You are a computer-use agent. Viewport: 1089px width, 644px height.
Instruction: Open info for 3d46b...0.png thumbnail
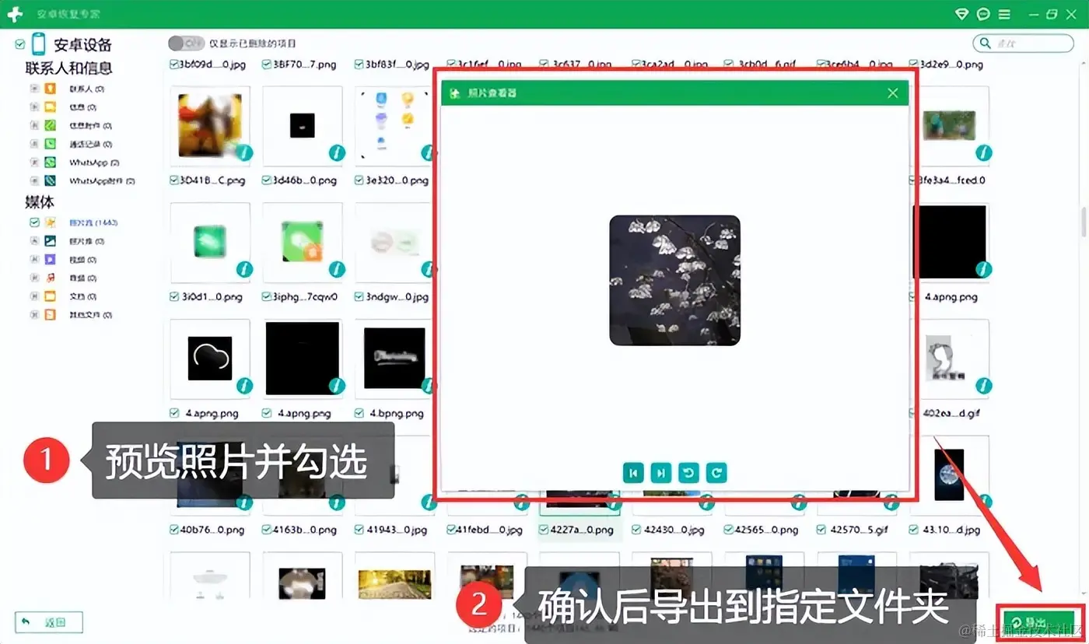pos(337,153)
